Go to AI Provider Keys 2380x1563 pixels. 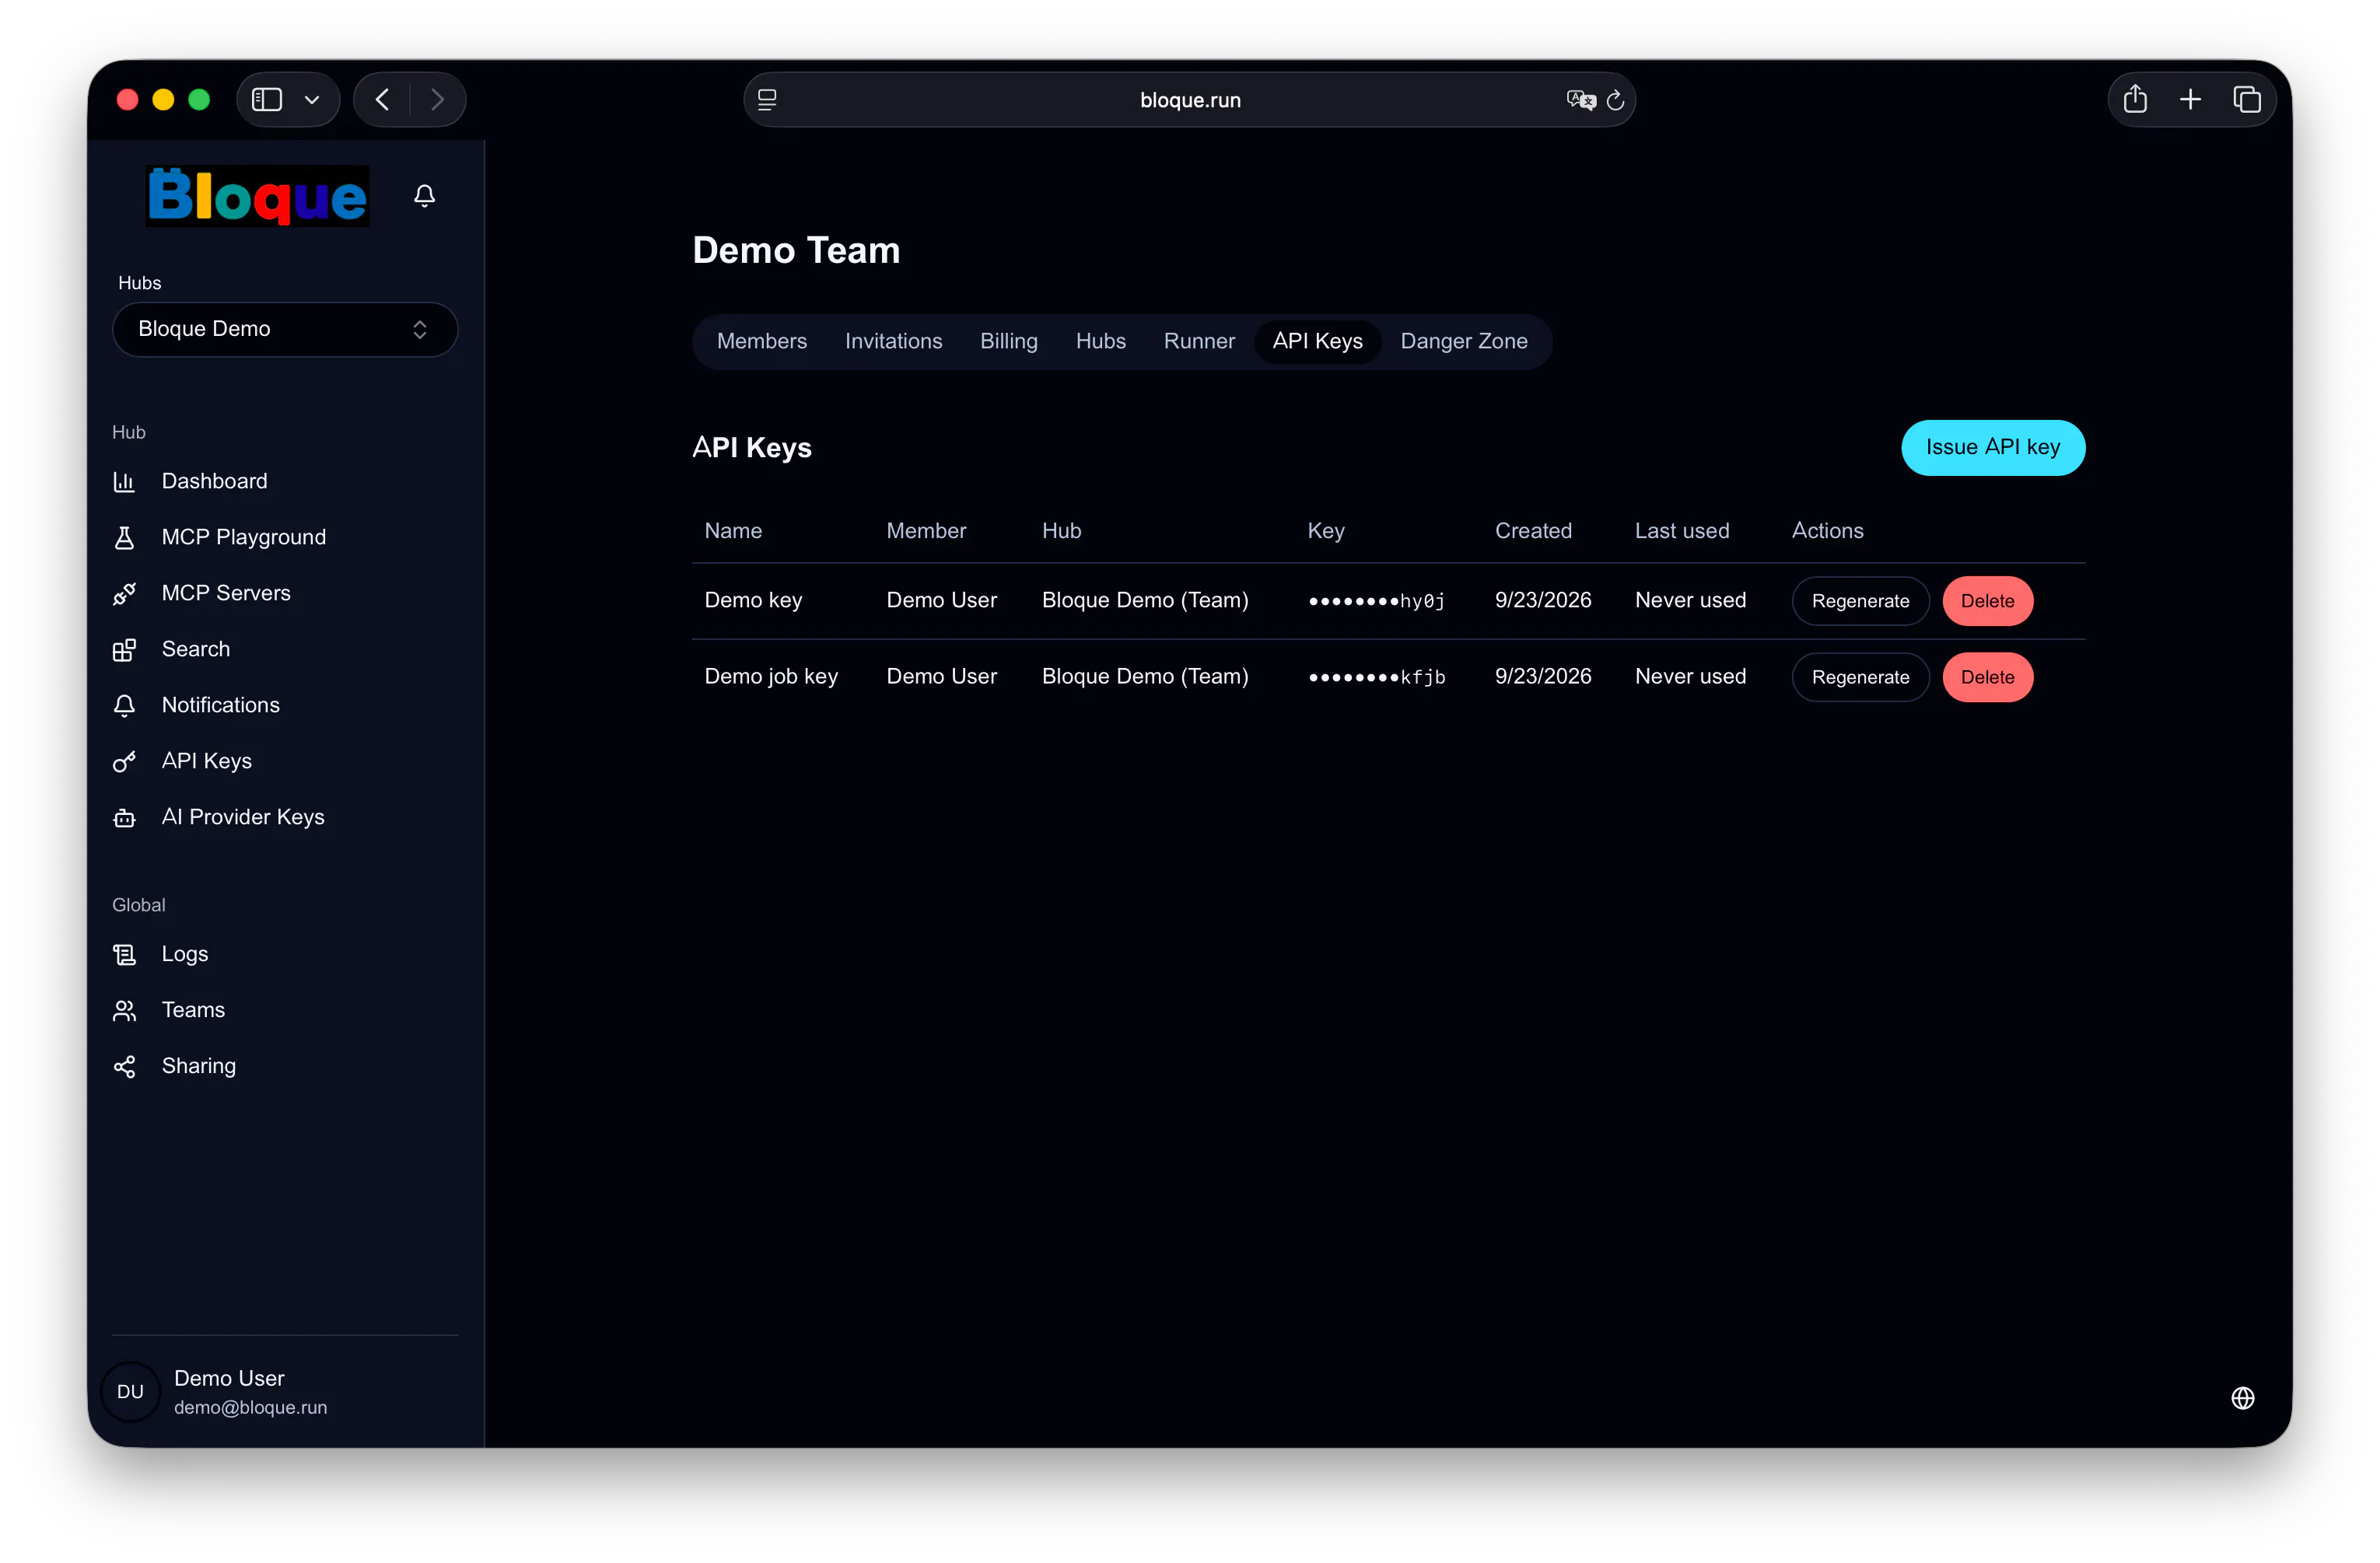[243, 818]
